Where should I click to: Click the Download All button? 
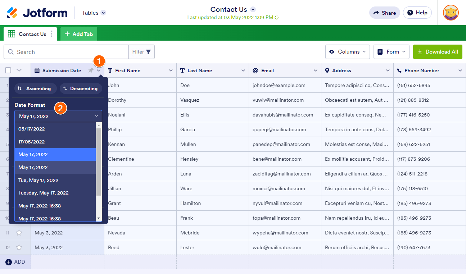tap(438, 52)
